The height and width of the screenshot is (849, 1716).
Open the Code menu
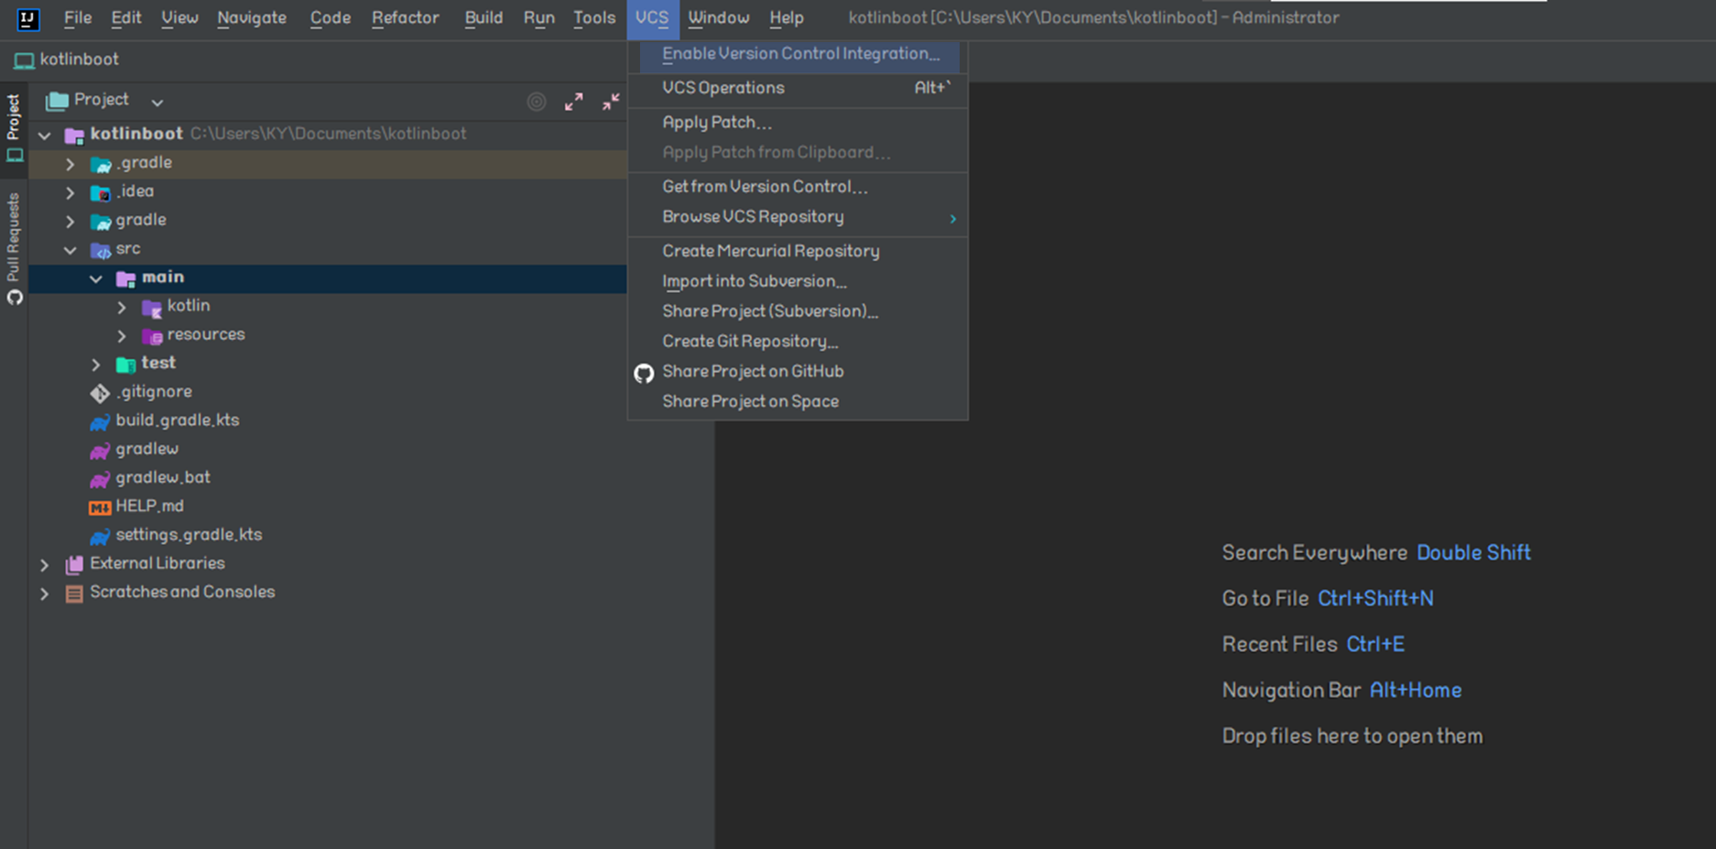331,17
